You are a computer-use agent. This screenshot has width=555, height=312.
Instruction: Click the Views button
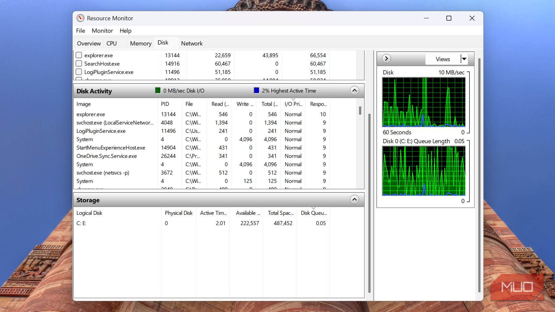[443, 59]
